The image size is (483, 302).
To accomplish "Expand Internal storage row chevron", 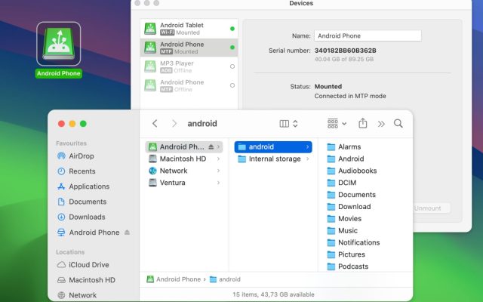I will coord(307,159).
